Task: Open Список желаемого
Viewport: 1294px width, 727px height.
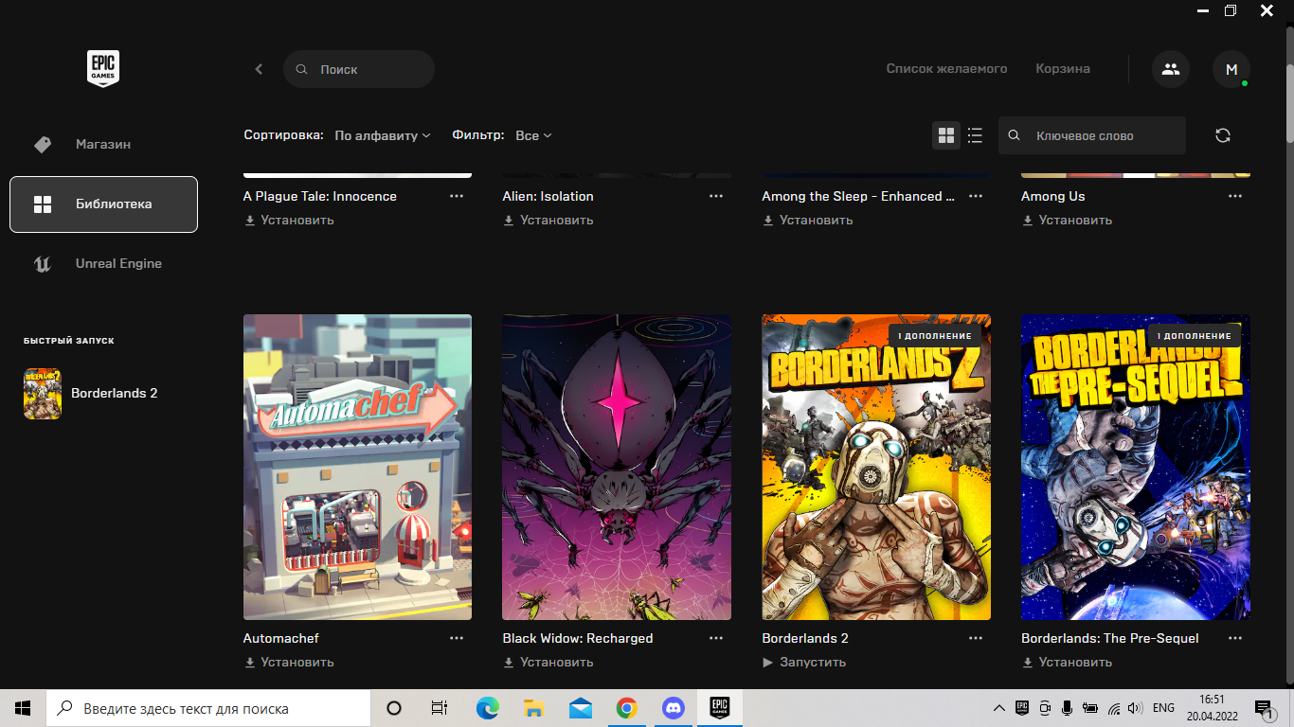Action: pos(946,69)
